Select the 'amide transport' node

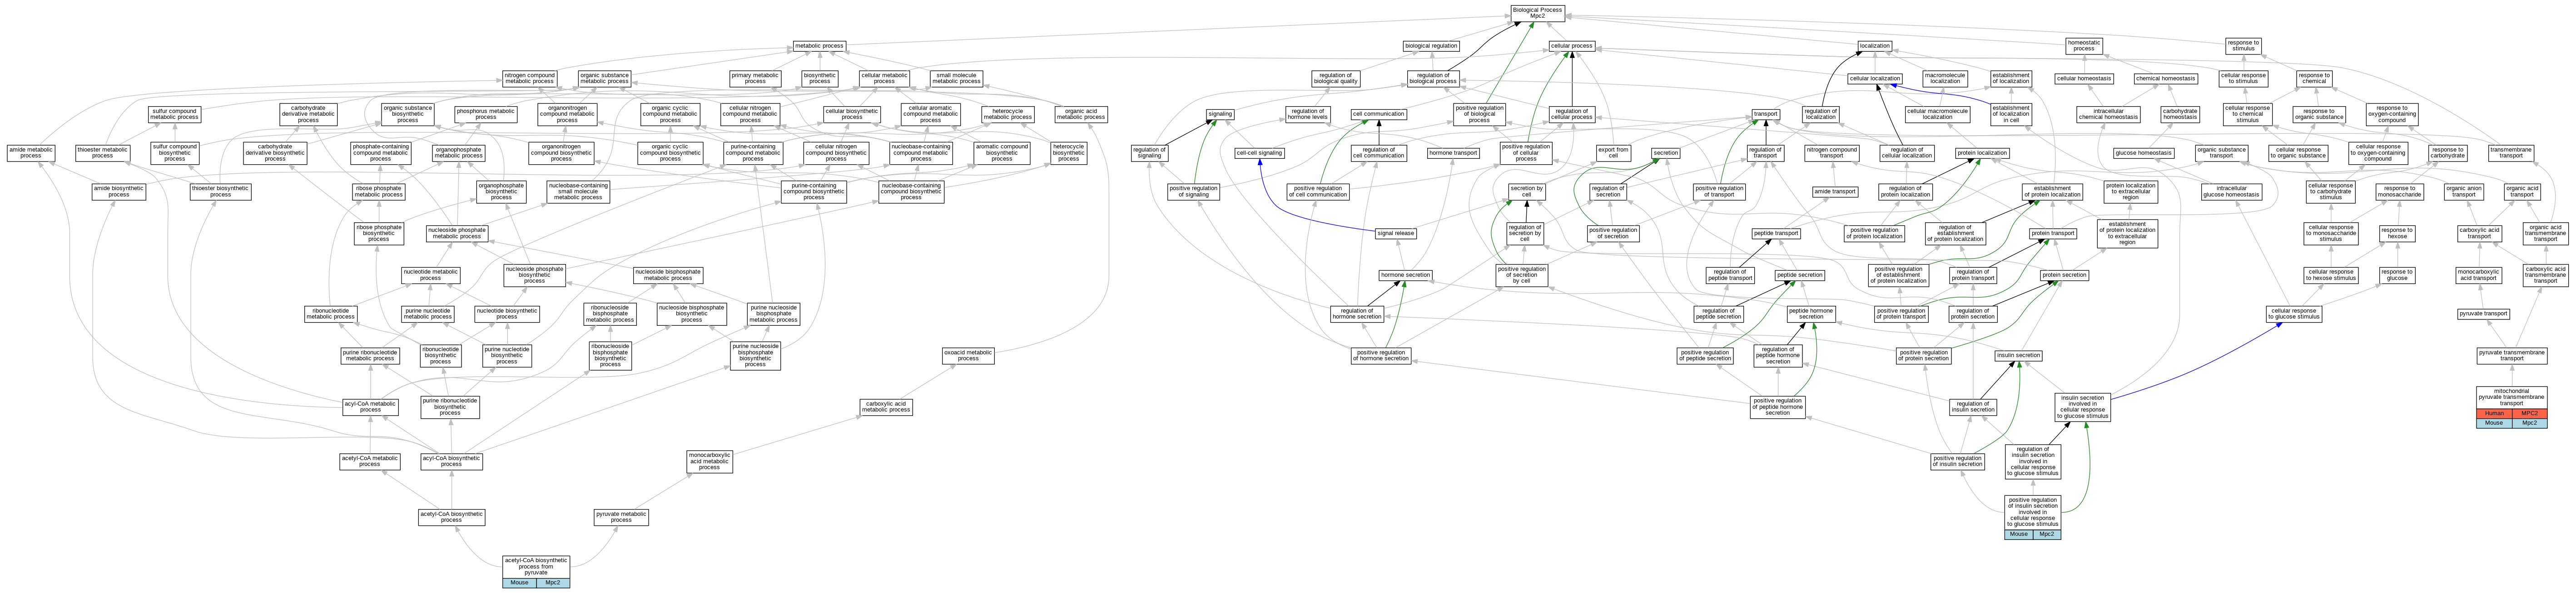[1835, 191]
